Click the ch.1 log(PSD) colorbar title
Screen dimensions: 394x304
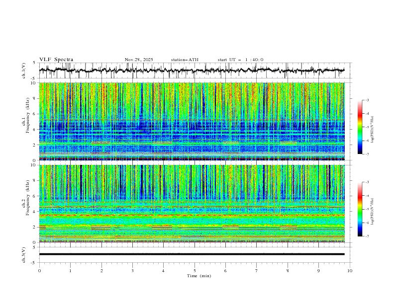click(372, 130)
